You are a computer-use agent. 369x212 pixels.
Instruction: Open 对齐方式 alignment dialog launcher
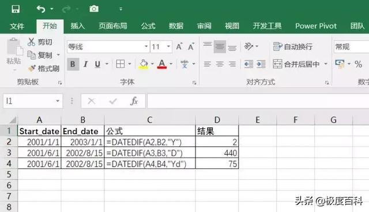click(327, 82)
